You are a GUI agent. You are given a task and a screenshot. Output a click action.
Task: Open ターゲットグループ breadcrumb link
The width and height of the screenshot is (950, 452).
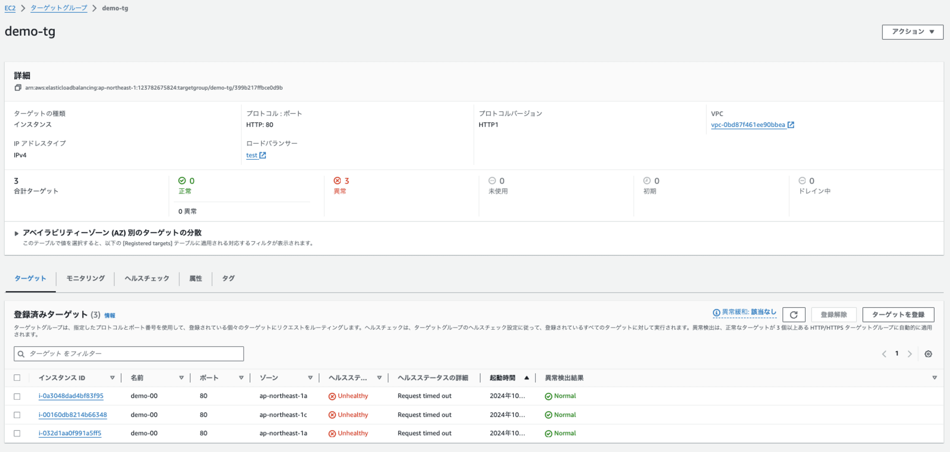(59, 8)
